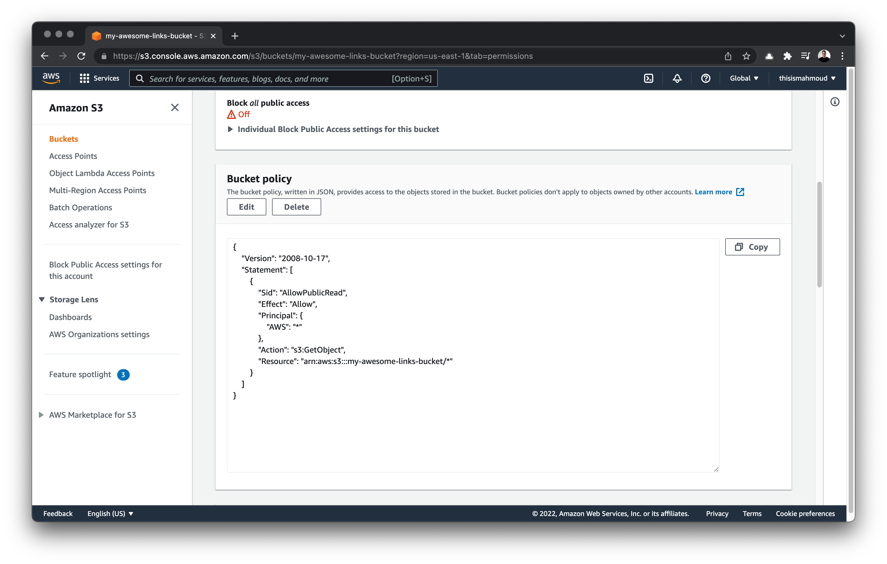Open the Global region dropdown

(745, 78)
